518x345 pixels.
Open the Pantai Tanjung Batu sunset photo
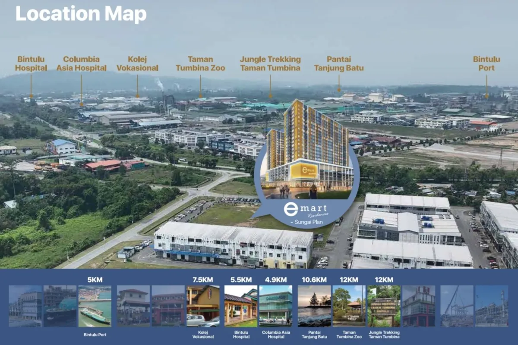314,306
